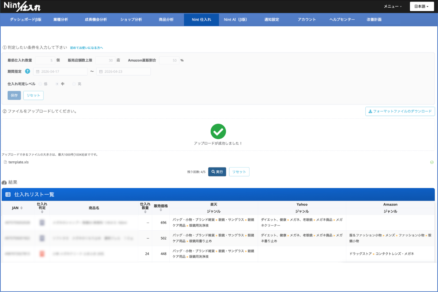Open the アカウント tab

pyautogui.click(x=307, y=20)
